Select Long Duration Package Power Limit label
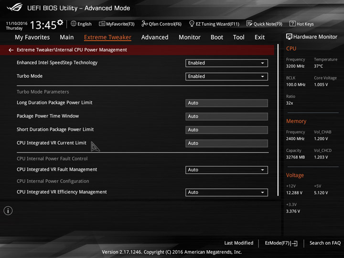Screen dimensions: 344x258 54,103
